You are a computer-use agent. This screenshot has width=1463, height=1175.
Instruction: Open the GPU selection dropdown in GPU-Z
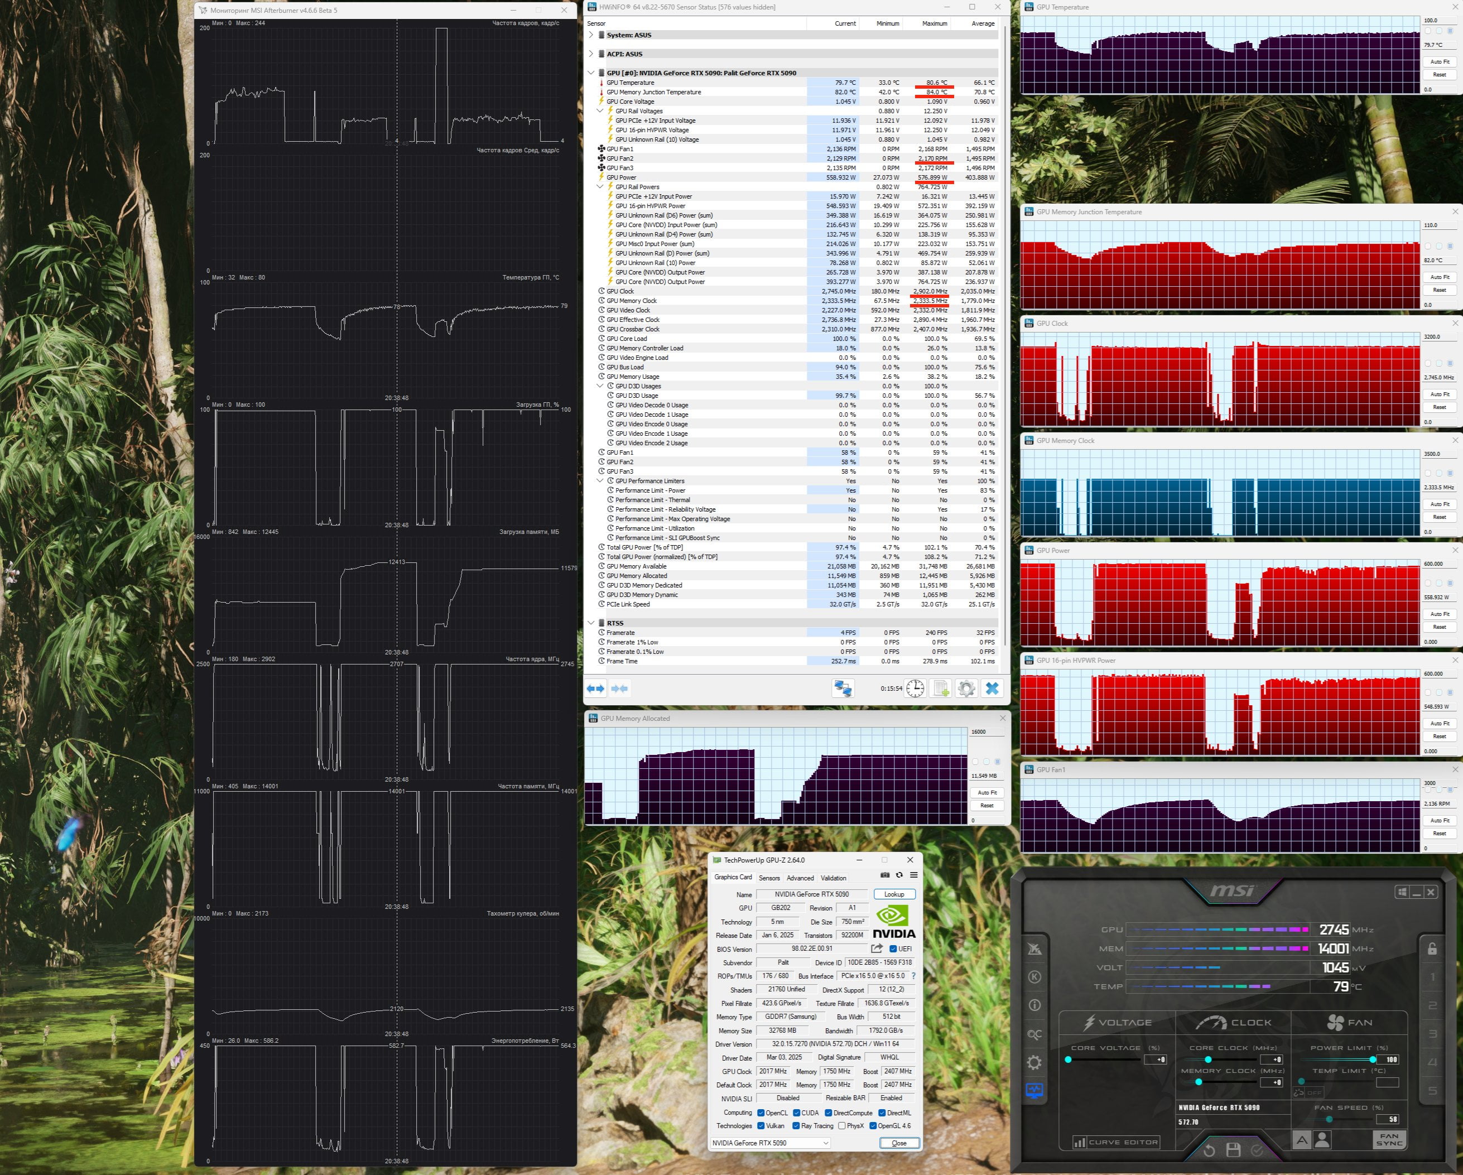point(770,1143)
